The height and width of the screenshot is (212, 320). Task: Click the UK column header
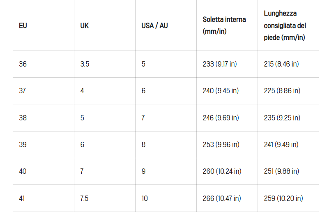(x=84, y=25)
